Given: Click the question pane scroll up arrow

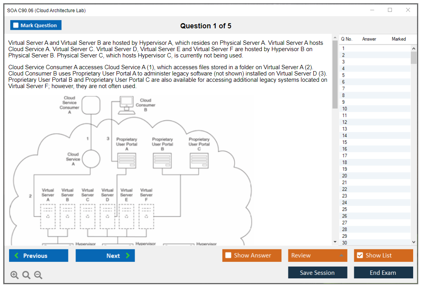Looking at the screenshot, I should pos(335,38).
